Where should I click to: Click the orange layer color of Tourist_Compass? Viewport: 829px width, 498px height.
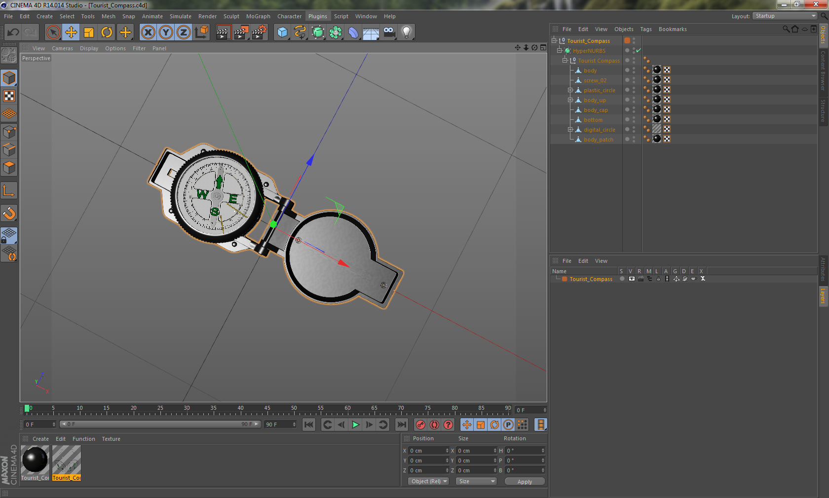[x=565, y=279]
